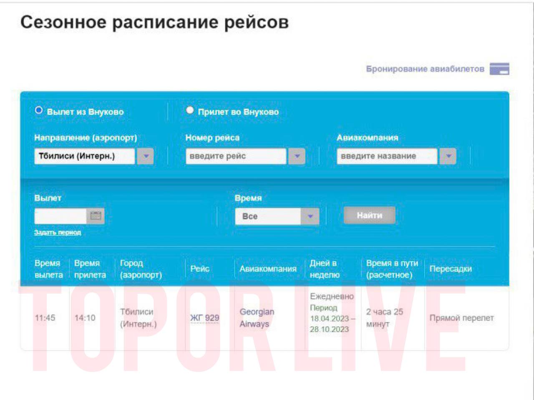534x400 pixels.
Task: Click the 'Авиакомпания' column header
Action: [x=268, y=269]
